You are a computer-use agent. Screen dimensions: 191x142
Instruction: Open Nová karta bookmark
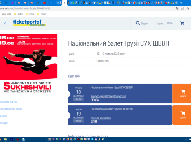click(x=6, y=14)
